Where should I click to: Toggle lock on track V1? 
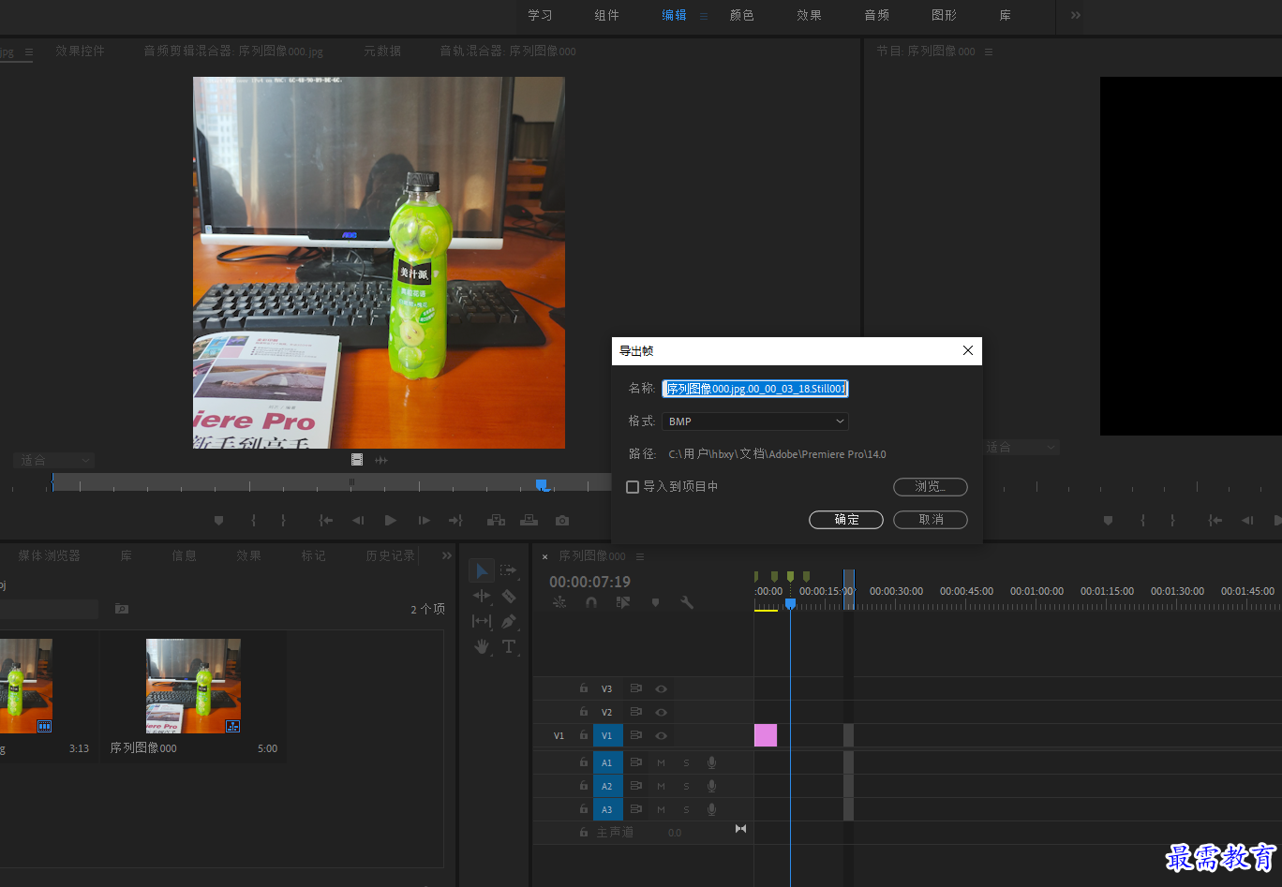click(x=583, y=735)
